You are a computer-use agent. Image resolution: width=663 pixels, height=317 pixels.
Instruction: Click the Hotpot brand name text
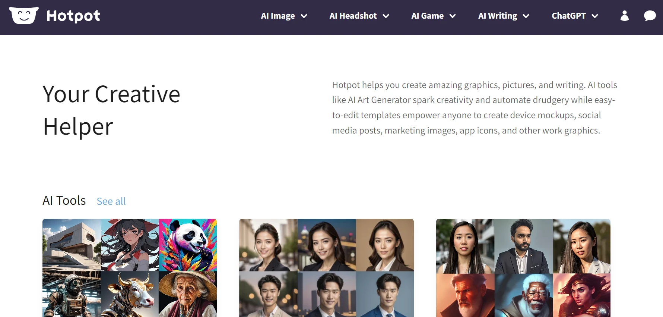[x=73, y=16]
